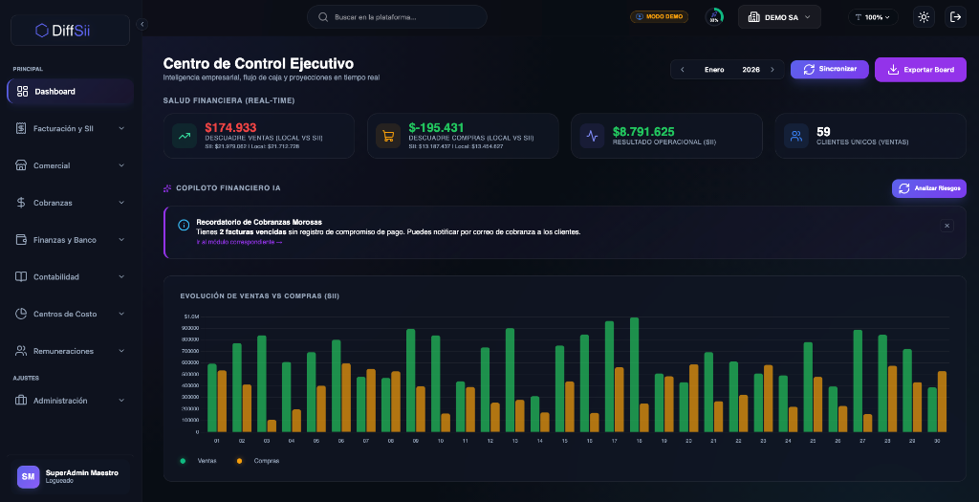Expand the Comercial menu chevron

pyautogui.click(x=121, y=165)
